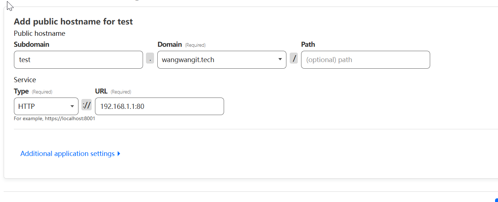The height and width of the screenshot is (202, 498).
Task: Click the slash separator icon before Path
Action: pyautogui.click(x=294, y=58)
